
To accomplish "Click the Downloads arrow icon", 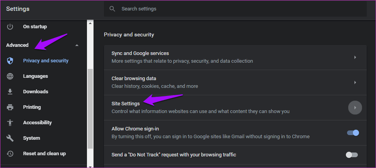I will pyautogui.click(x=10, y=92).
